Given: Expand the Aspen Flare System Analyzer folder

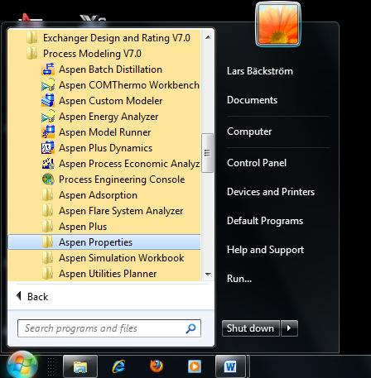Looking at the screenshot, I should [104, 211].
